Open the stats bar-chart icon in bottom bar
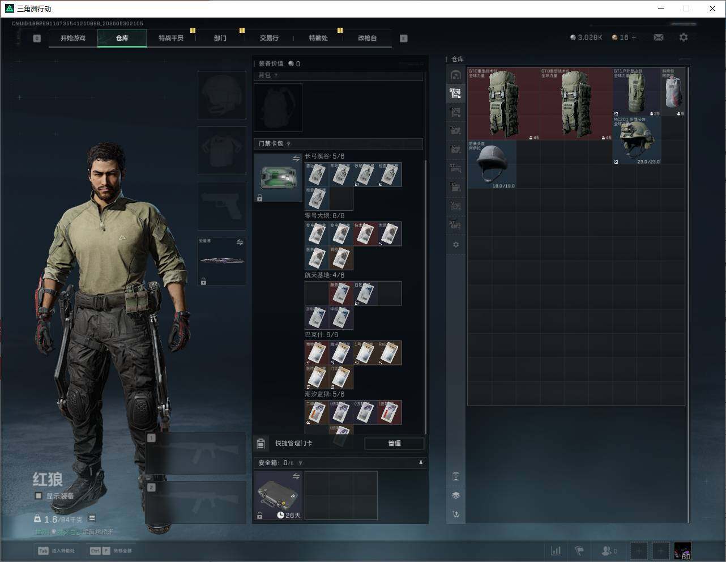This screenshot has height=562, width=726. [556, 551]
